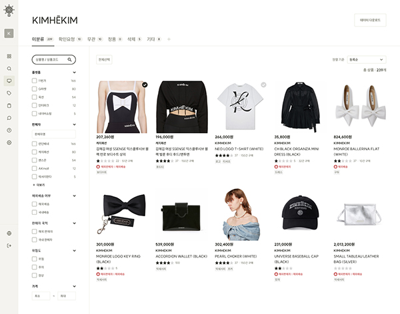Click the globe language icon in sidebar
Image resolution: width=400 pixels, height=314 pixels.
[x=9, y=234]
